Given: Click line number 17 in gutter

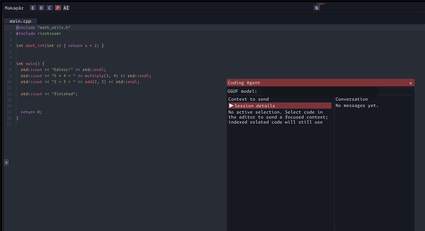Looking at the screenshot, I should click(x=9, y=124).
